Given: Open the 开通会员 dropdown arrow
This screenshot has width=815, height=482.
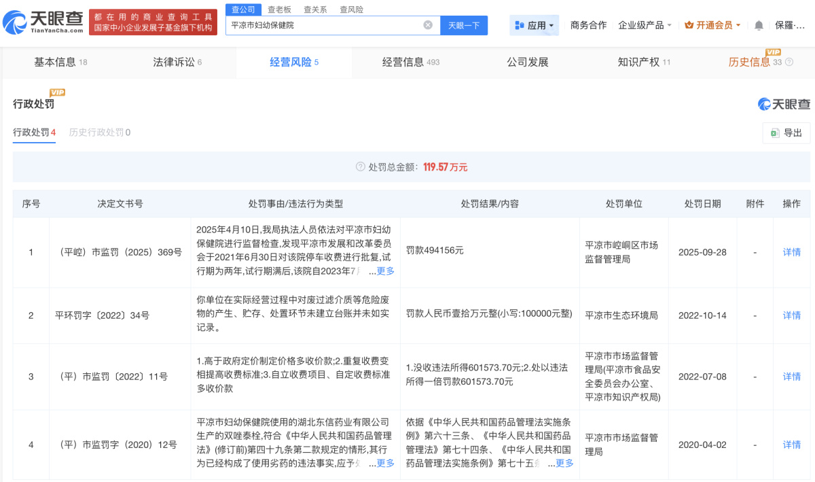Looking at the screenshot, I should point(738,25).
